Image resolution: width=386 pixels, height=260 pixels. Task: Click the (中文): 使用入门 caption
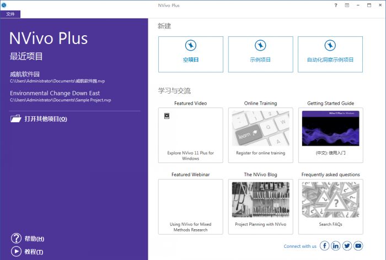point(331,153)
